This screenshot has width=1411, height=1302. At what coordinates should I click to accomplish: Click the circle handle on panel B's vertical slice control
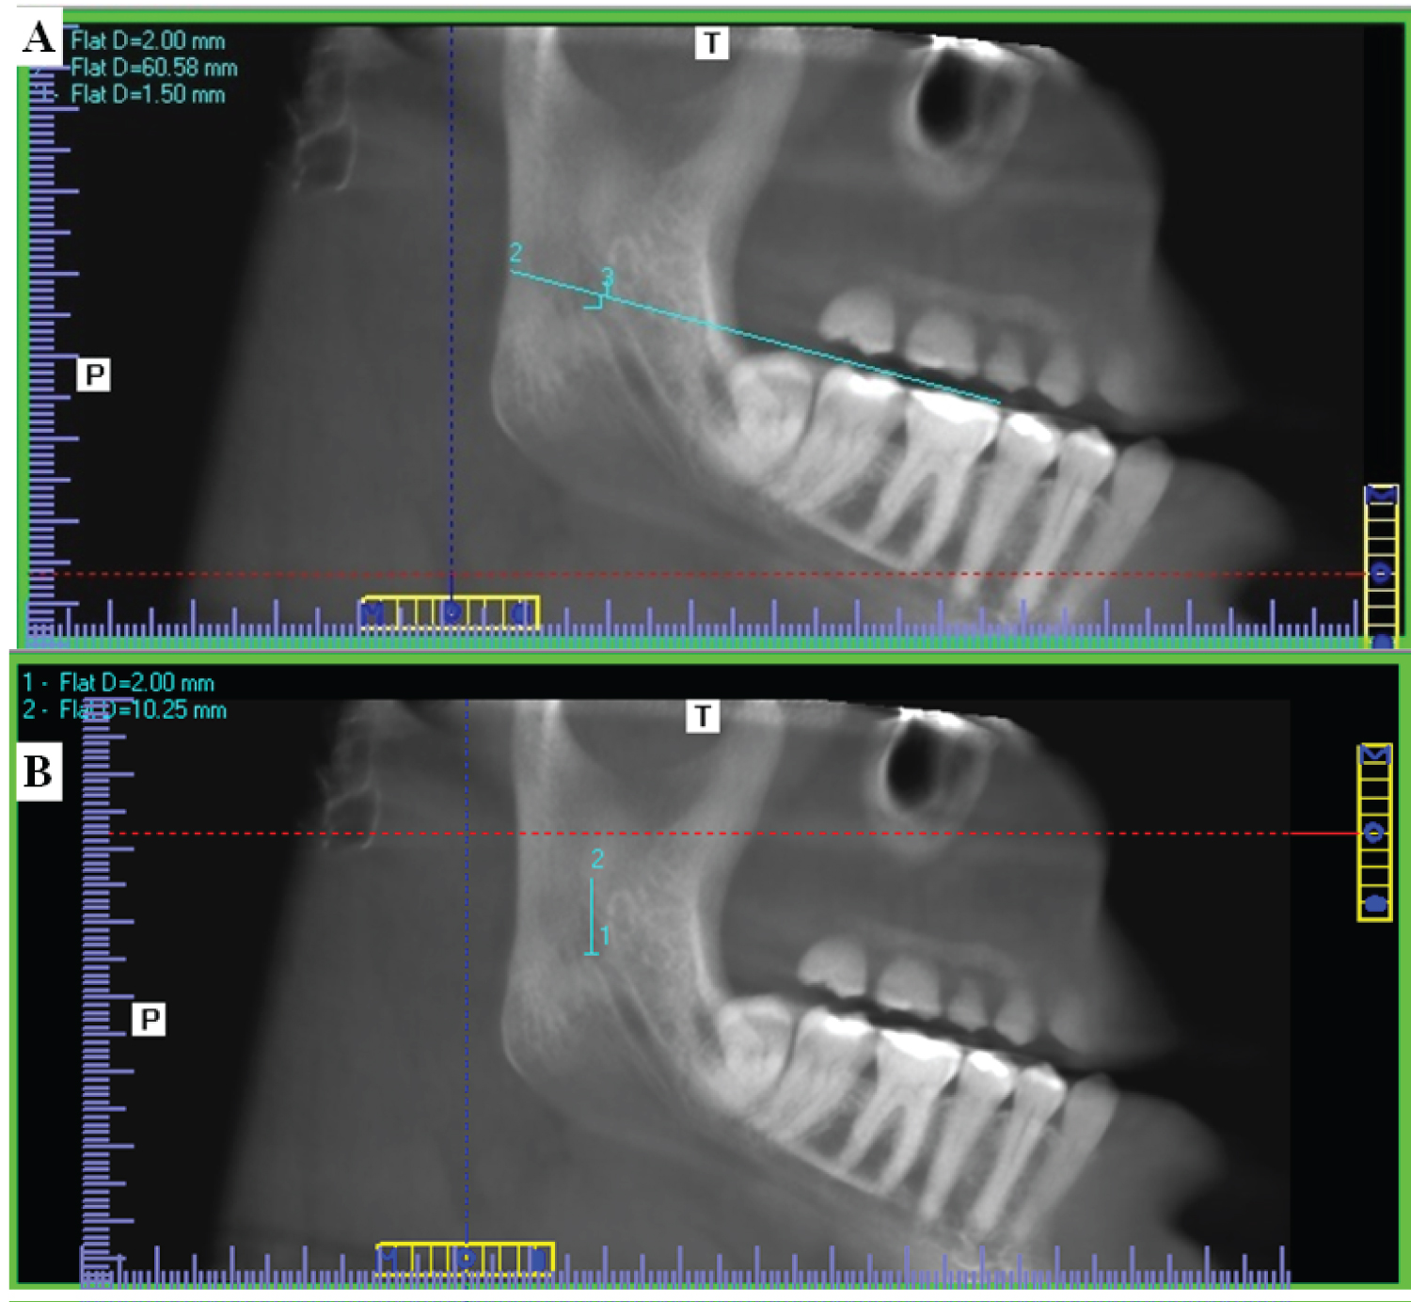coord(1374,833)
